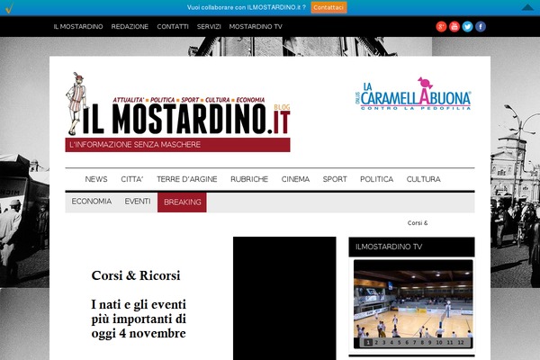
Task: Open SERVIZI top menu item
Action: (x=209, y=26)
